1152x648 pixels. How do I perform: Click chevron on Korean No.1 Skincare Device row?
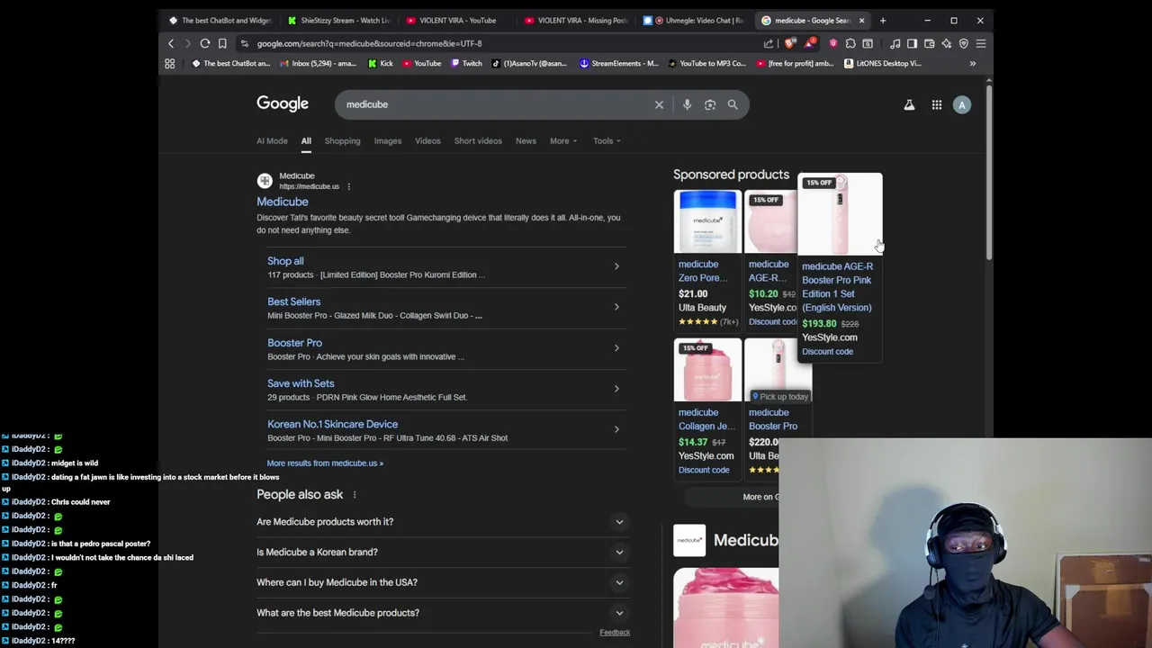pos(616,429)
